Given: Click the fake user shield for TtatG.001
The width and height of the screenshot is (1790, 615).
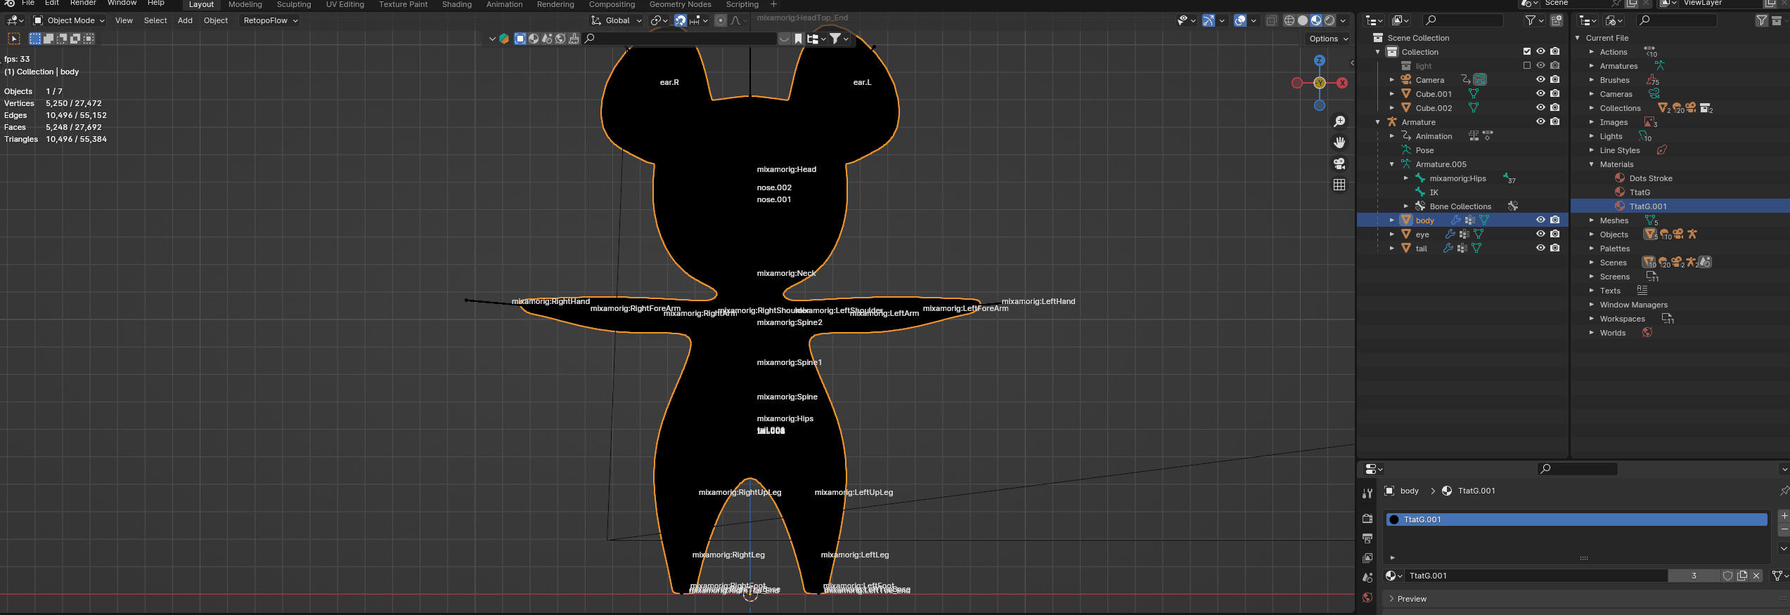Looking at the screenshot, I should [x=1727, y=576].
